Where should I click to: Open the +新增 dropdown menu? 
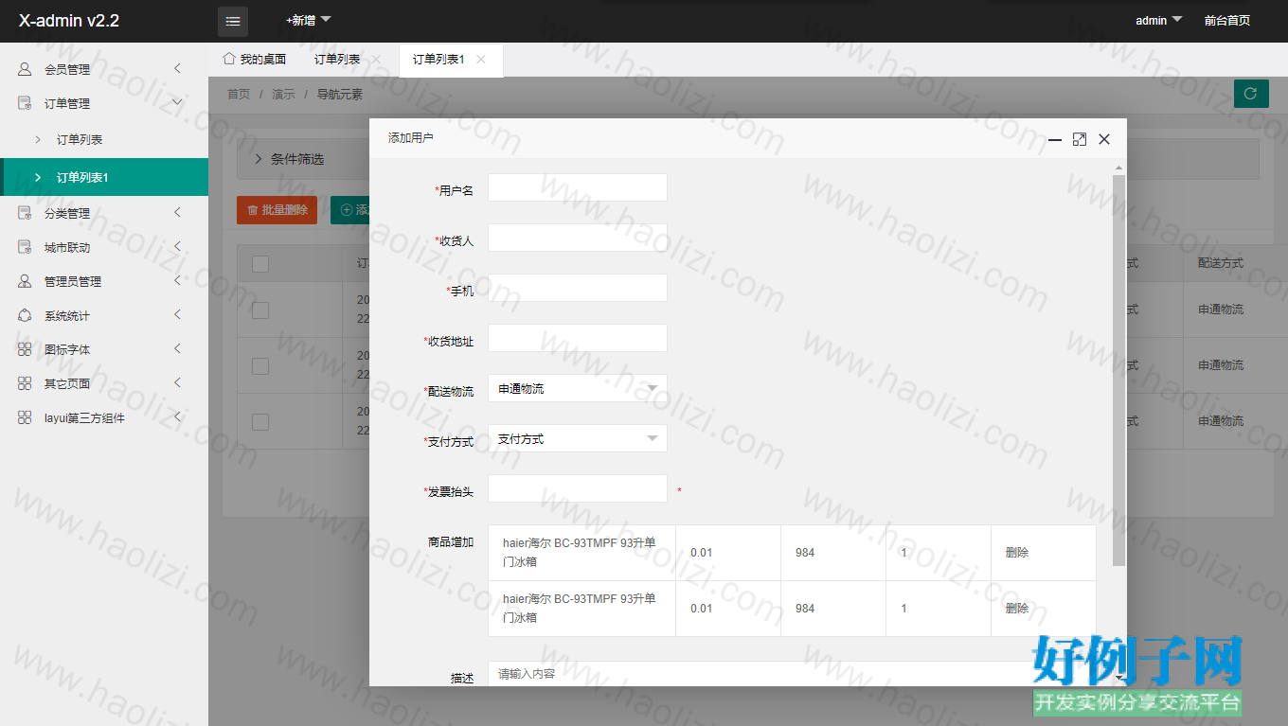point(309,20)
